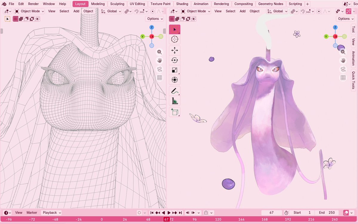
Task: Choose invert selection mode in left viewport
Action: 32,19
